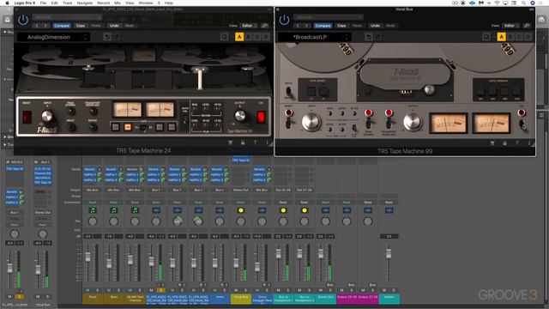Mute the Master channel strip
549x309 pixels.
pos(384,290)
